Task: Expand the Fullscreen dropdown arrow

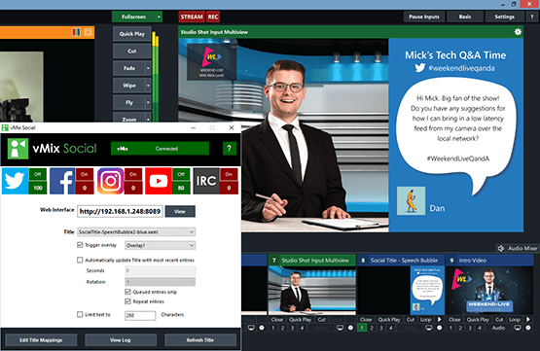Action: 159,17
